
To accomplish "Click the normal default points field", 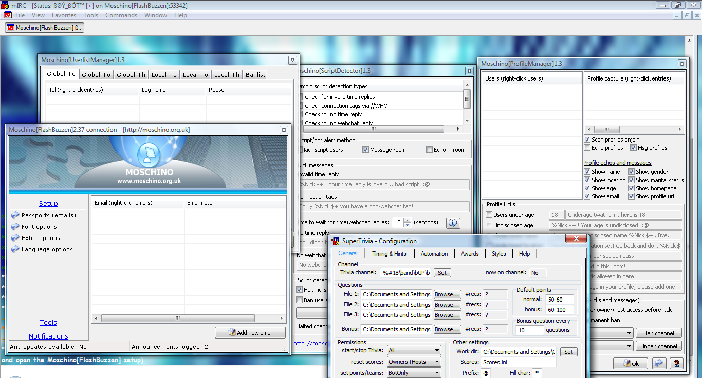I will coord(560,300).
